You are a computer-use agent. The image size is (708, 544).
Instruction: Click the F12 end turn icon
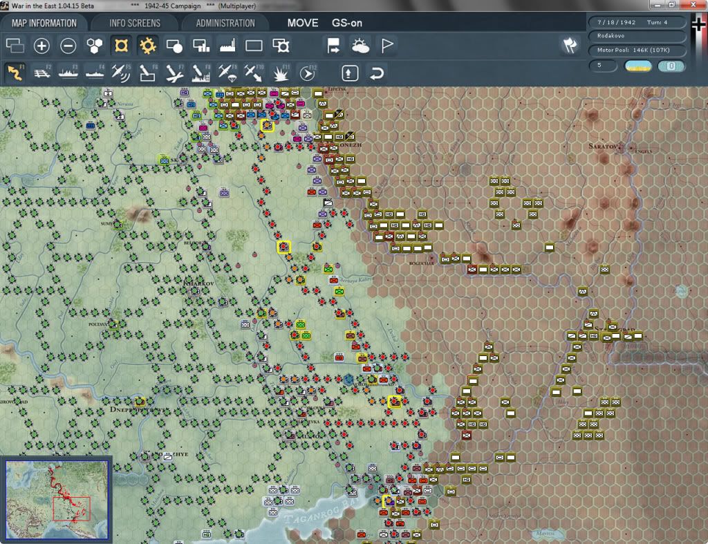tap(308, 73)
